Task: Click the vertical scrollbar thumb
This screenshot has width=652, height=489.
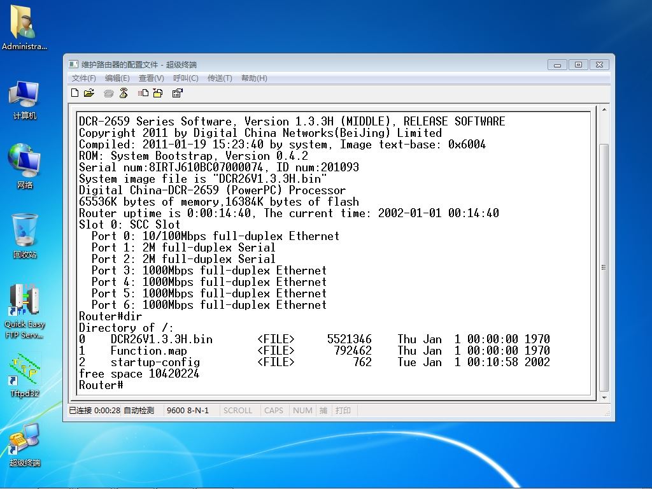Action: click(x=604, y=267)
